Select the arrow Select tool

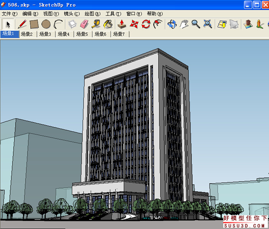8,24
